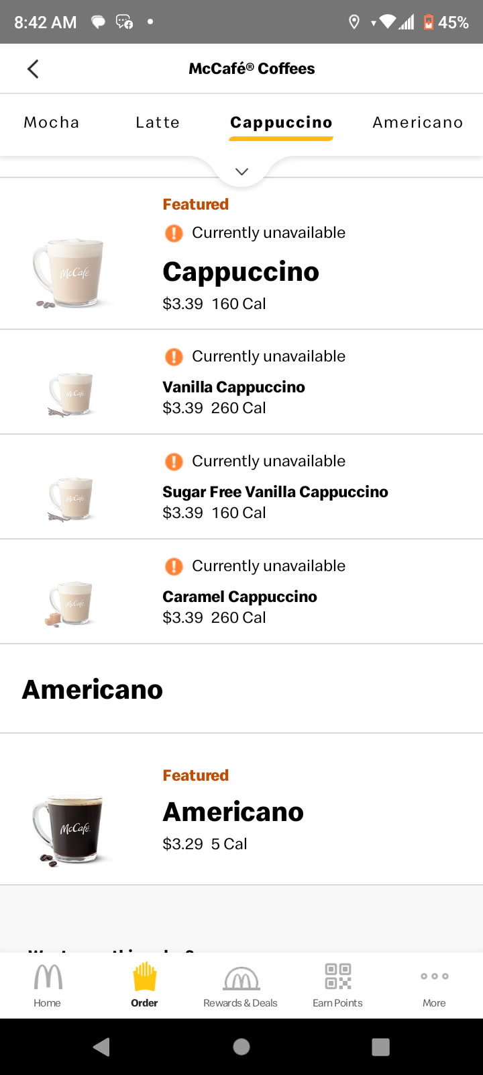The image size is (483, 1075).
Task: Switch to the Mocha tab
Action: click(x=52, y=122)
